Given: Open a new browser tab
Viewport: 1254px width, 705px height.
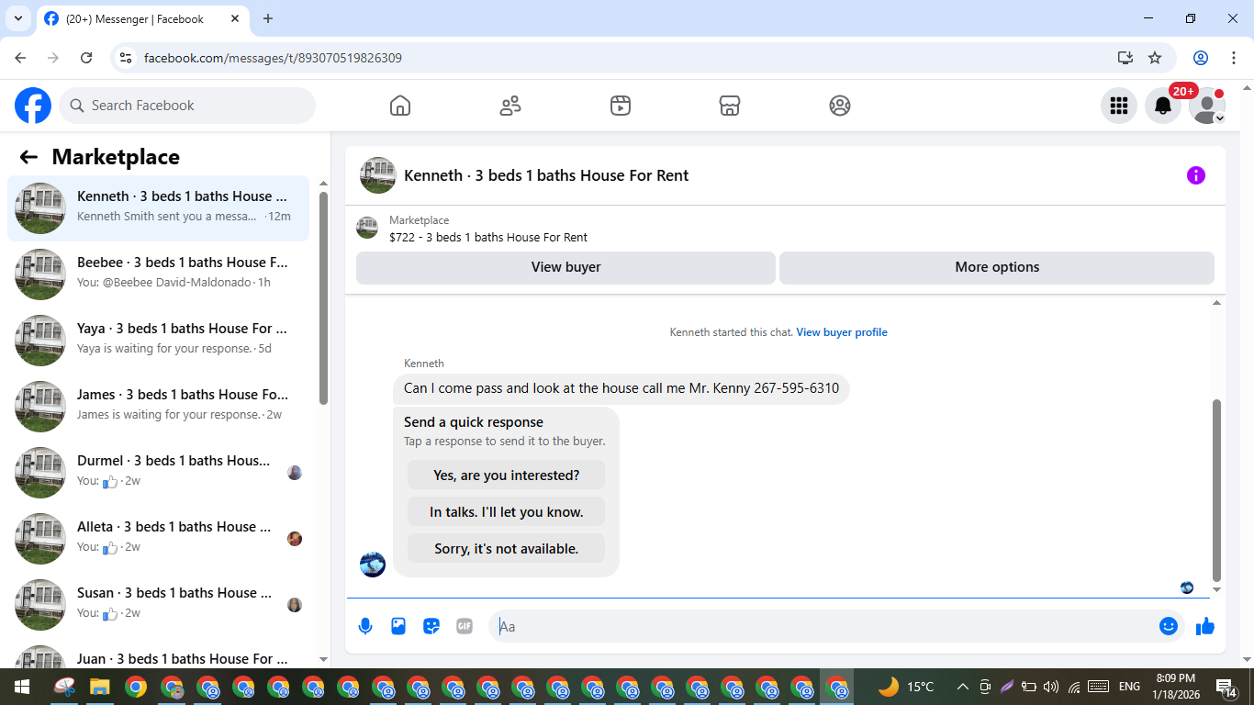Looking at the screenshot, I should 268,18.
